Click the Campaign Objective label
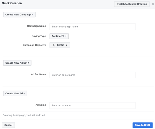The image size is (155, 129). tap(34, 45)
